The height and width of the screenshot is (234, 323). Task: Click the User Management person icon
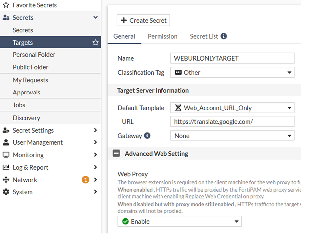[6, 142]
